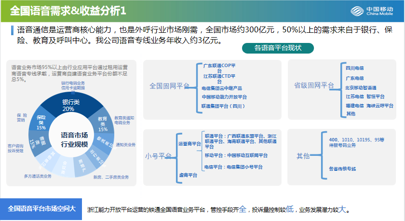Click the slide title 全国语音需求&收益分析1
Viewport: 405px width, 221px height.
pos(67,10)
